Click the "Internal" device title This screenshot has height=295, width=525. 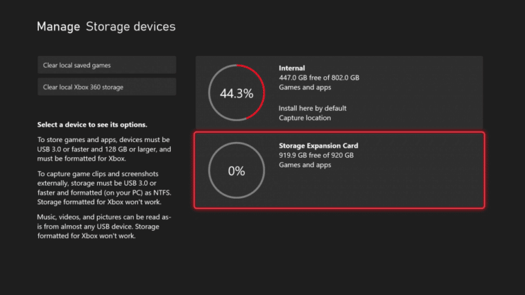tap(292, 68)
